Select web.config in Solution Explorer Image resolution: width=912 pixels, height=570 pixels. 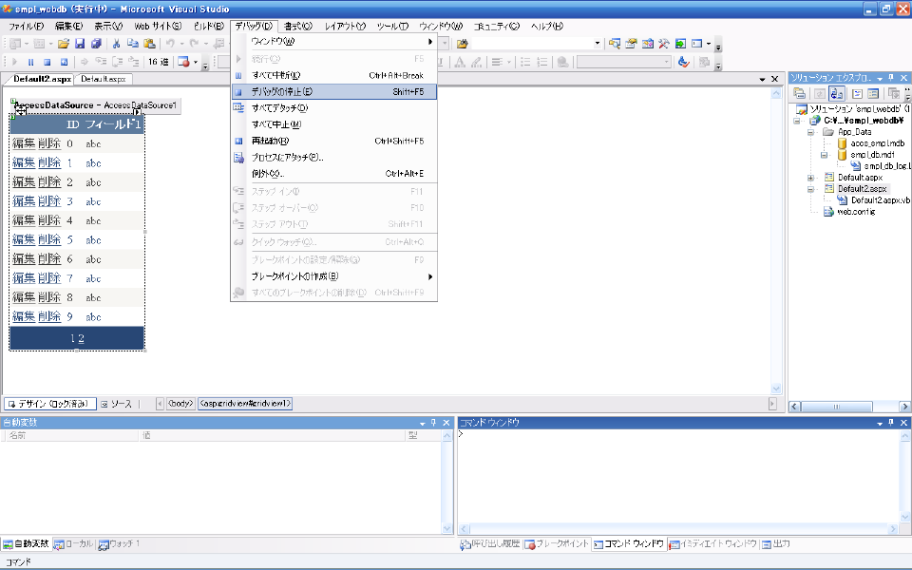(856, 212)
